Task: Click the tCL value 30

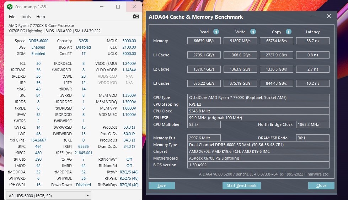Action: pos(38,63)
